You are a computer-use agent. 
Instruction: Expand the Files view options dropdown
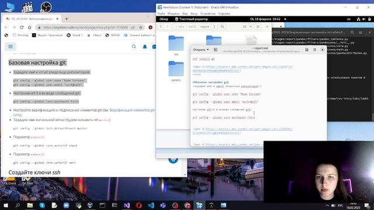click(x=251, y=27)
